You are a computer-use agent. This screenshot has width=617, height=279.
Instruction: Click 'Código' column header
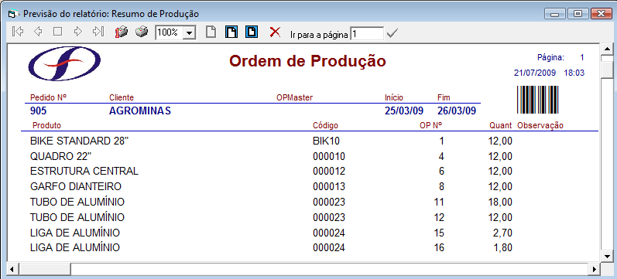tap(325, 126)
